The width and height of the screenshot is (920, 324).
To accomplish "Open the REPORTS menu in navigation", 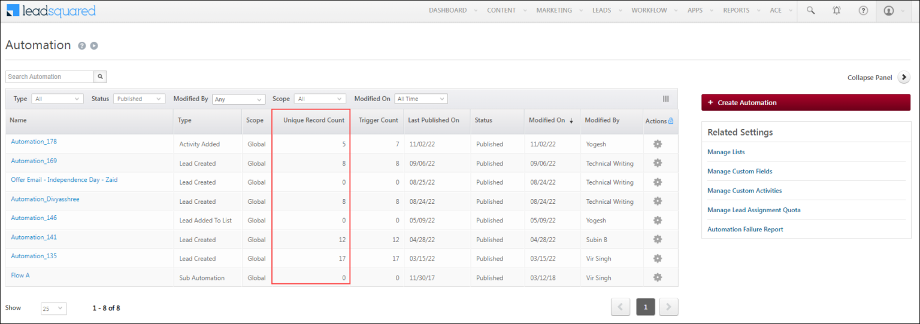I will pos(736,11).
